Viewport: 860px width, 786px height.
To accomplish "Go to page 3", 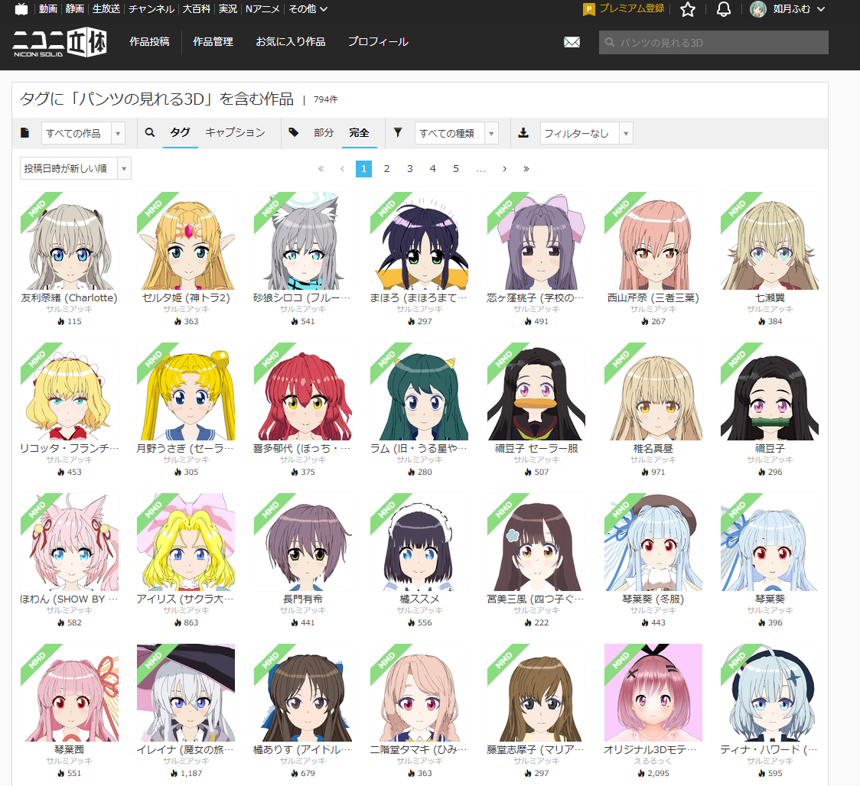I will tap(409, 169).
